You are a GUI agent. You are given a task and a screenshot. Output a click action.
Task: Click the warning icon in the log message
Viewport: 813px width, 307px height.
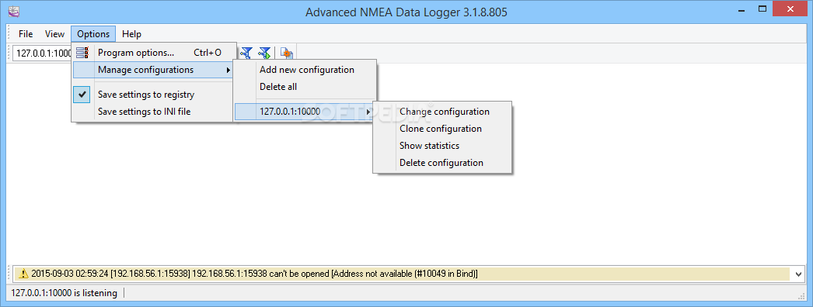click(x=24, y=274)
